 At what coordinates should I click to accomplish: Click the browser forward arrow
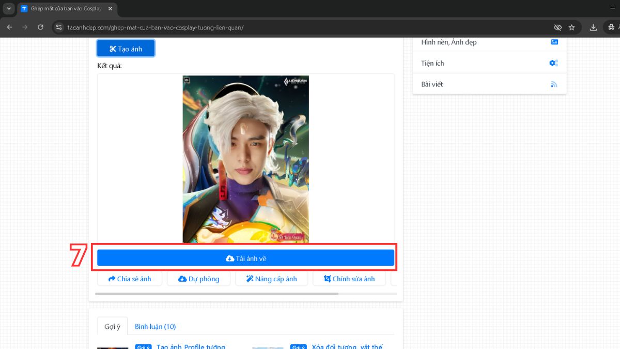click(25, 27)
